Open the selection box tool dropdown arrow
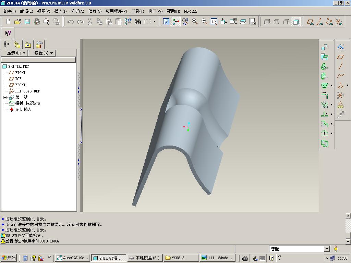Viewport: 351px width, 263px height. click(155, 22)
